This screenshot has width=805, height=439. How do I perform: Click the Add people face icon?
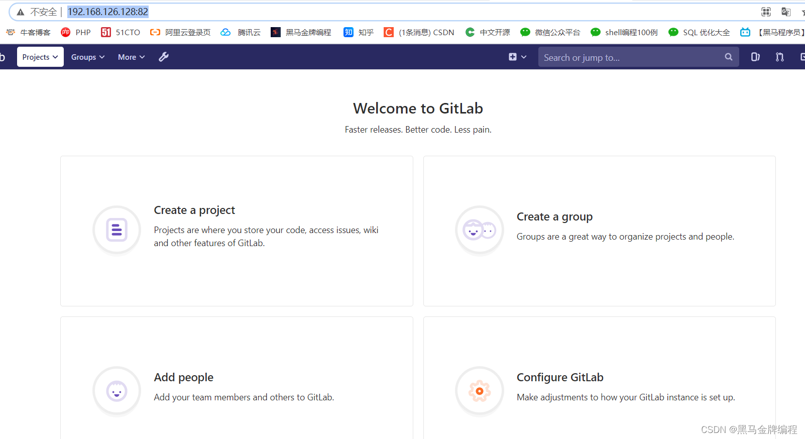point(117,391)
